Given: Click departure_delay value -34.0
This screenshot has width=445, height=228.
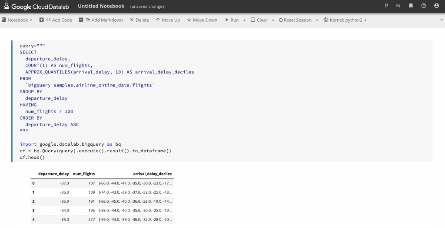Looking at the screenshot, I should [64, 210].
